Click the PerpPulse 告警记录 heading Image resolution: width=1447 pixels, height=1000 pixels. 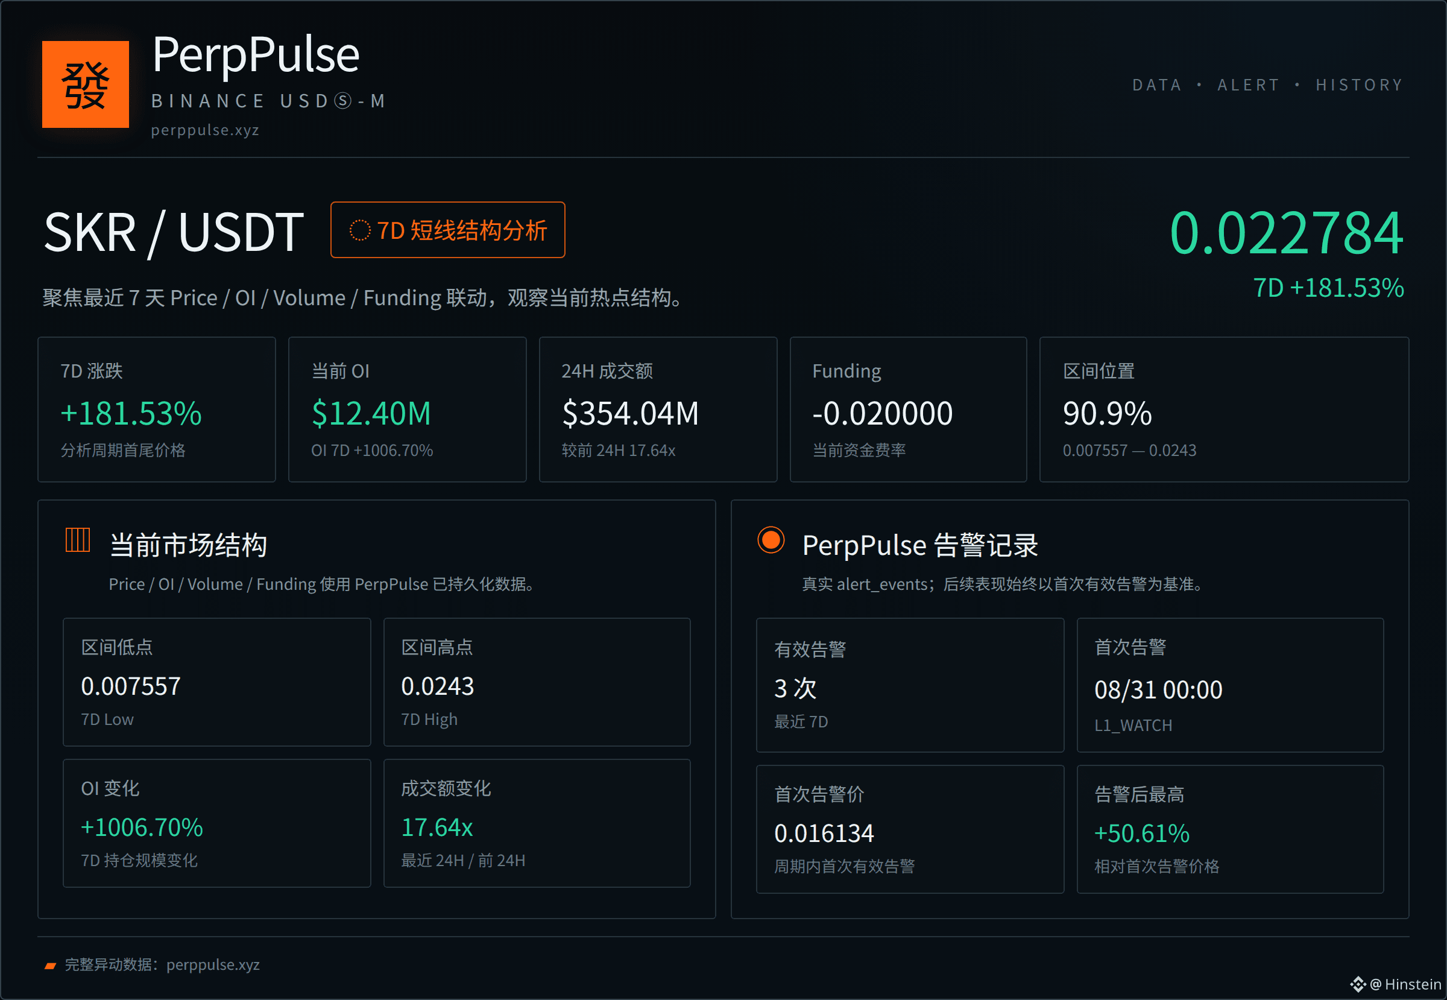click(920, 545)
